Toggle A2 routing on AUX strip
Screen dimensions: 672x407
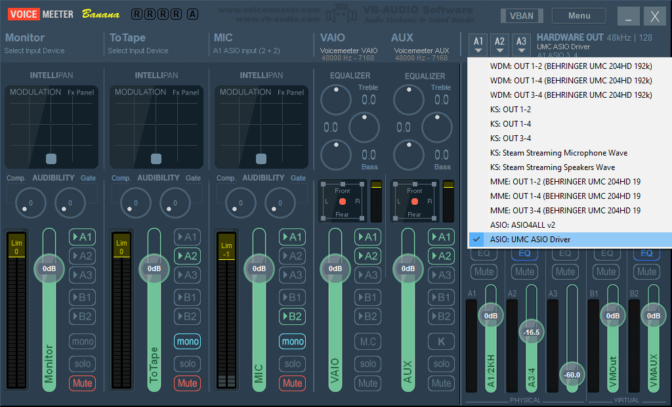click(x=441, y=256)
